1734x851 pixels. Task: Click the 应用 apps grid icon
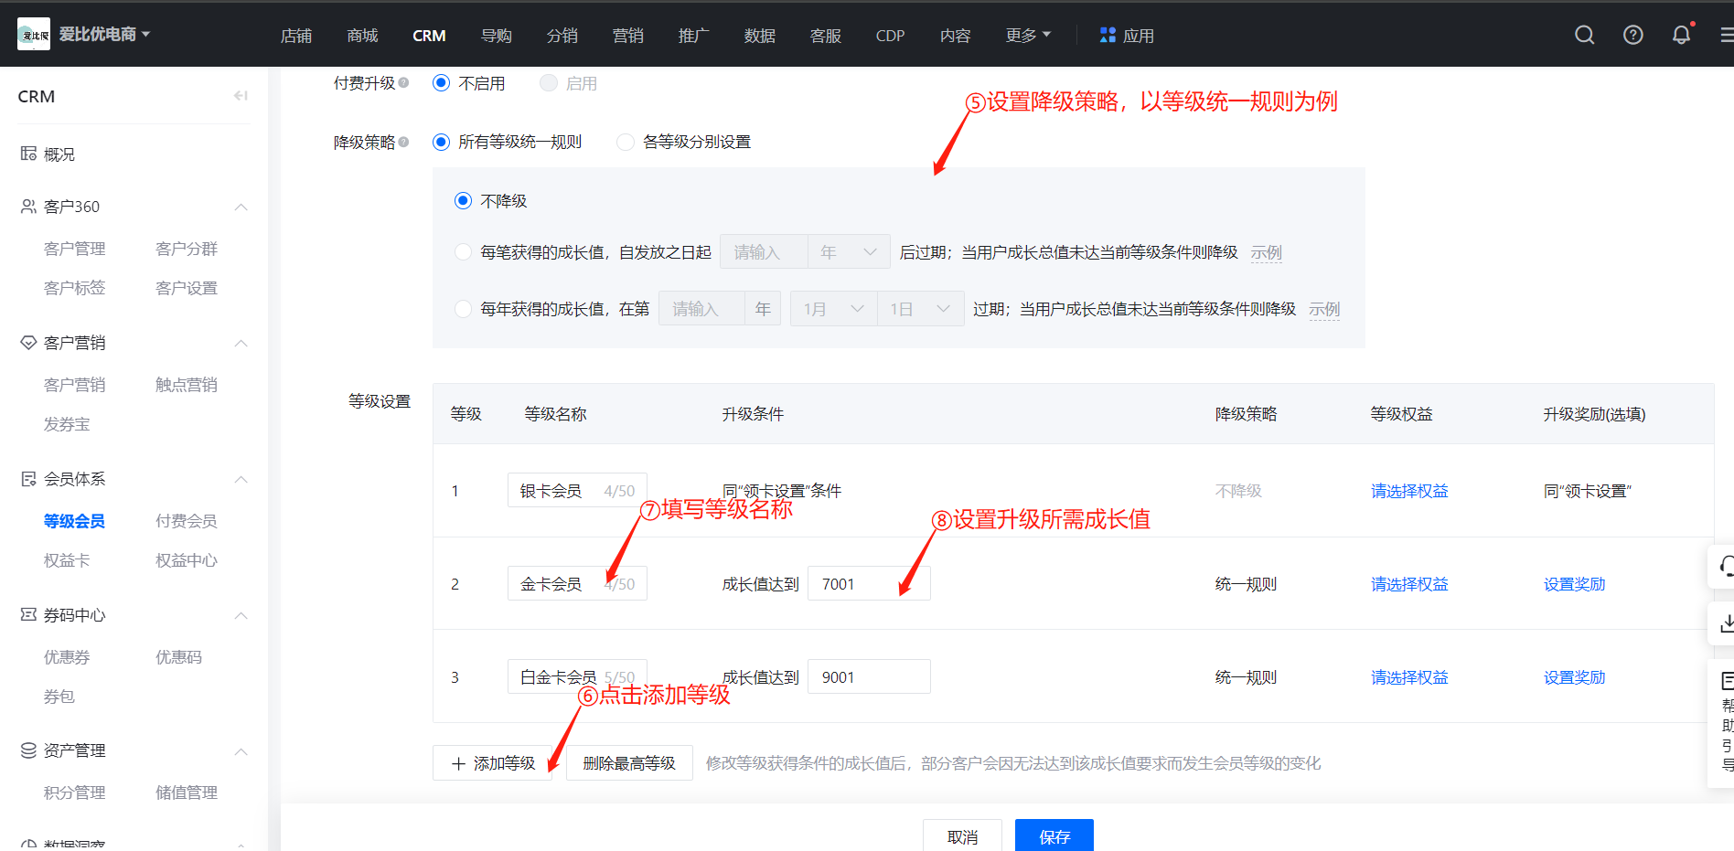click(1108, 35)
